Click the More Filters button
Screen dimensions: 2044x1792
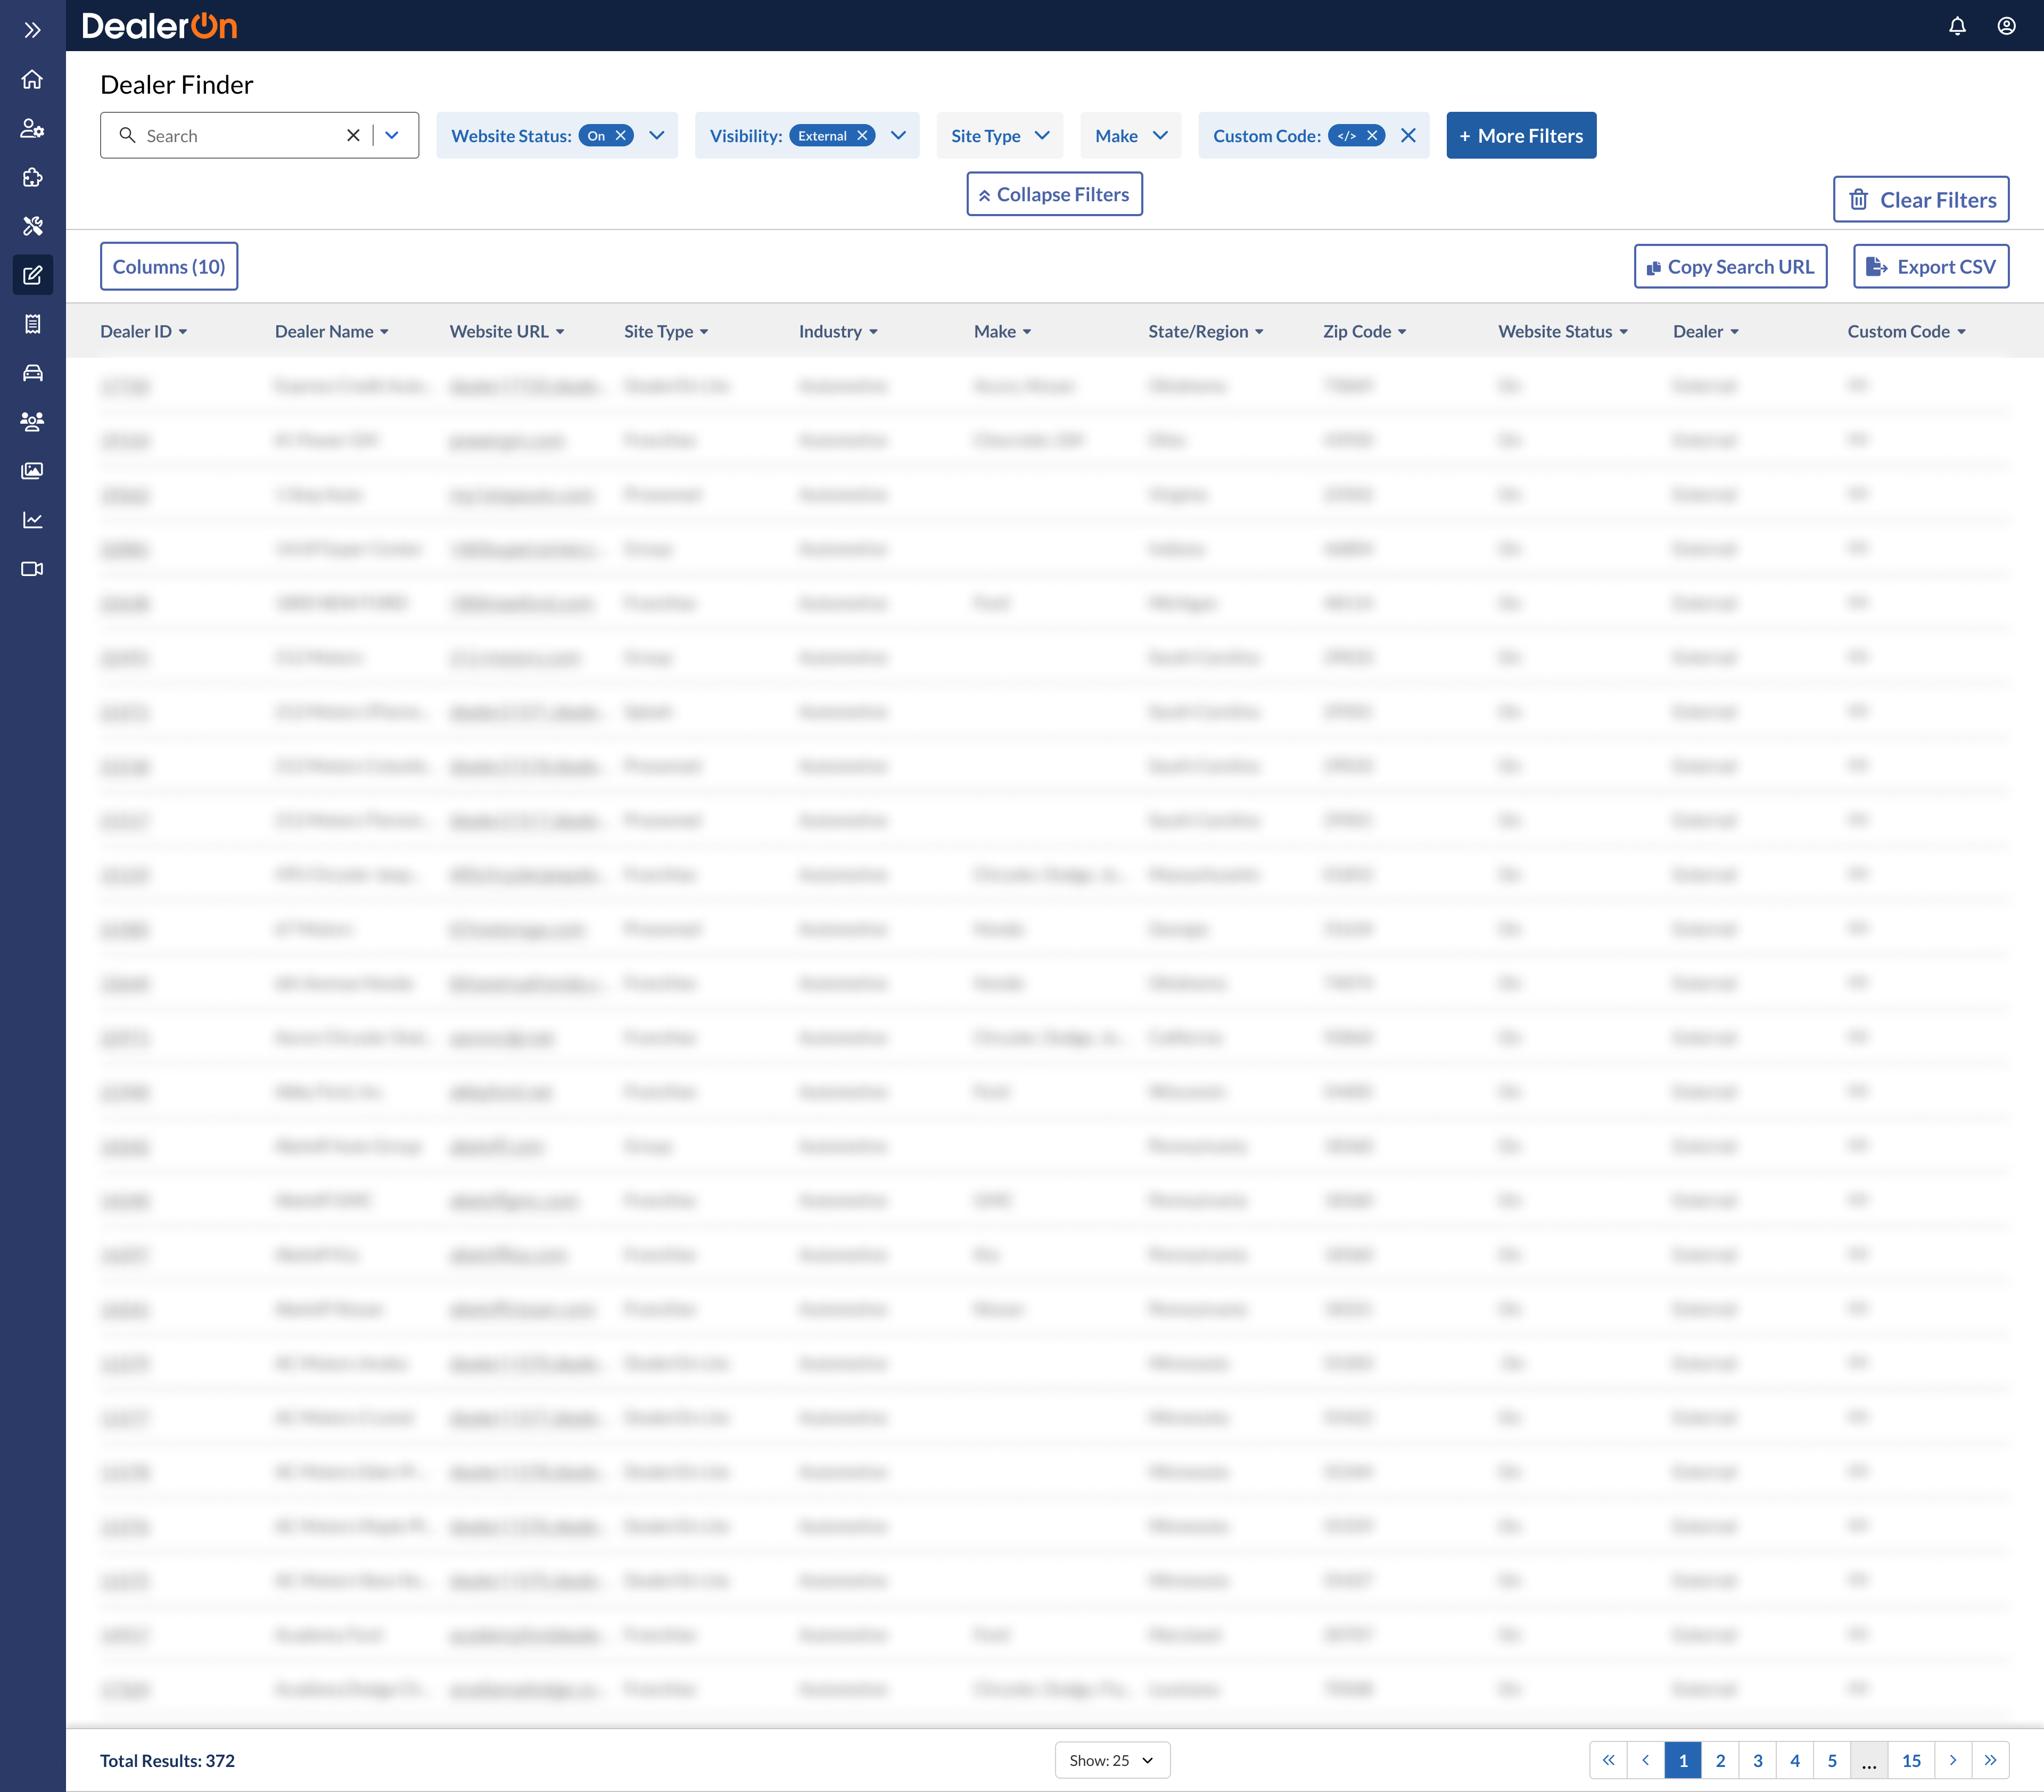1520,136
